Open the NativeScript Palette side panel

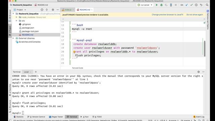click(208, 20)
